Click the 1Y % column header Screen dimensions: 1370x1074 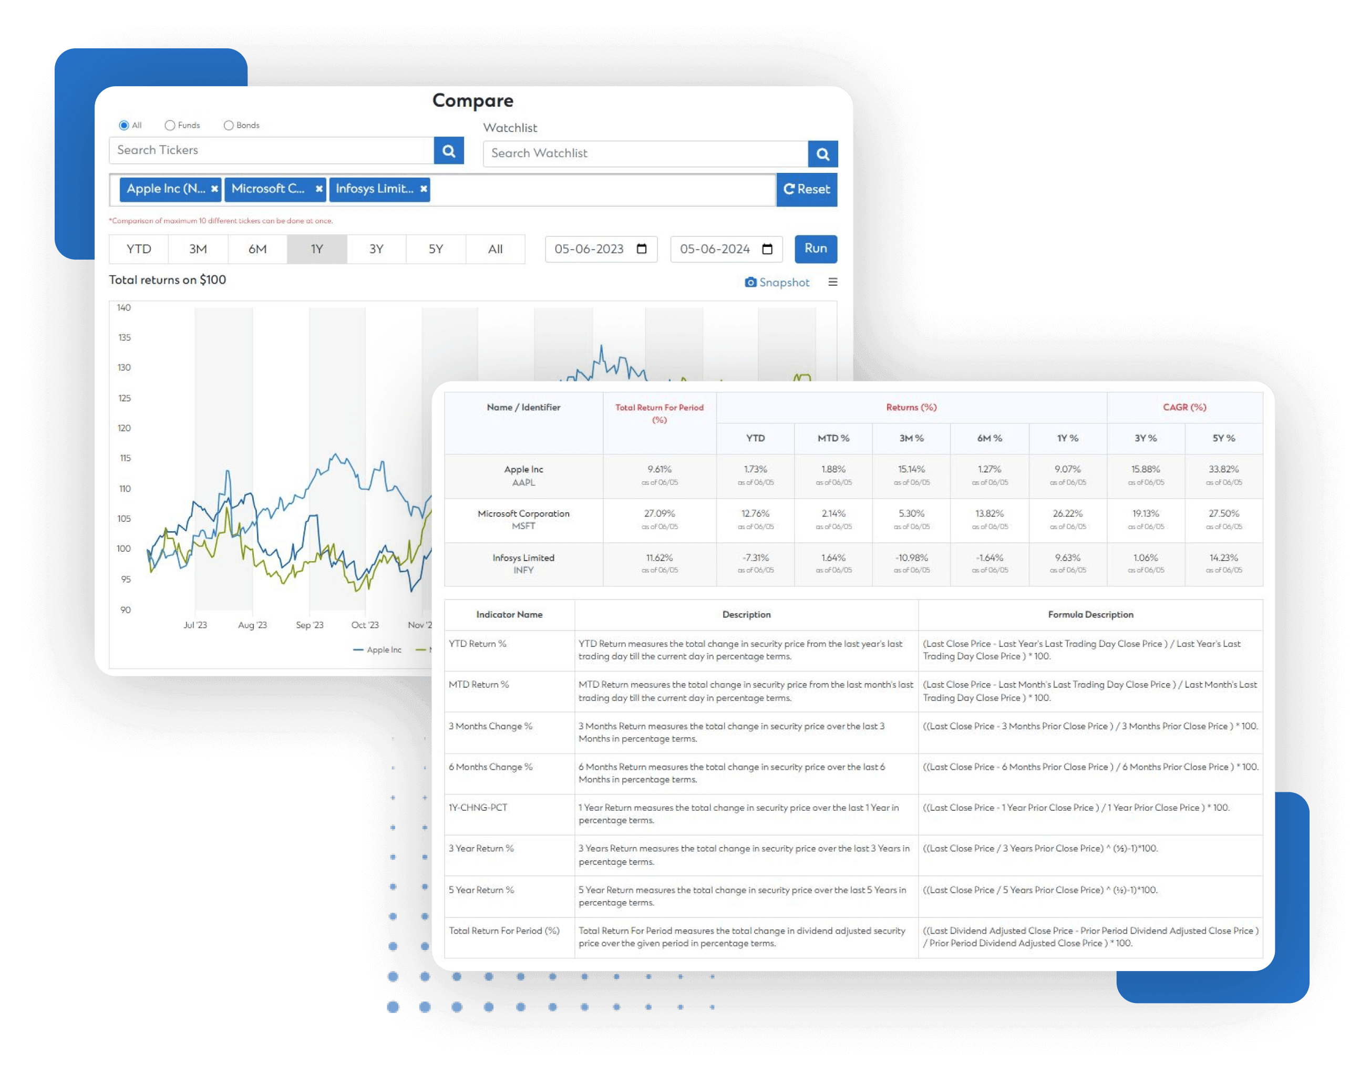[1068, 438]
